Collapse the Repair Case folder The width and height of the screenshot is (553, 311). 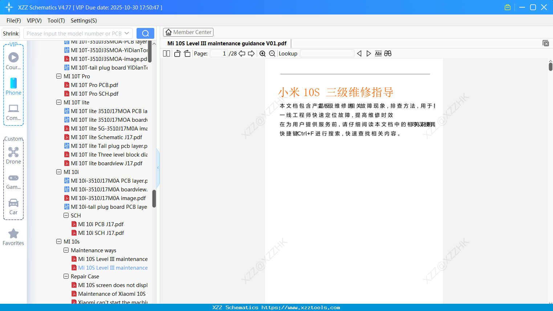pyautogui.click(x=66, y=276)
